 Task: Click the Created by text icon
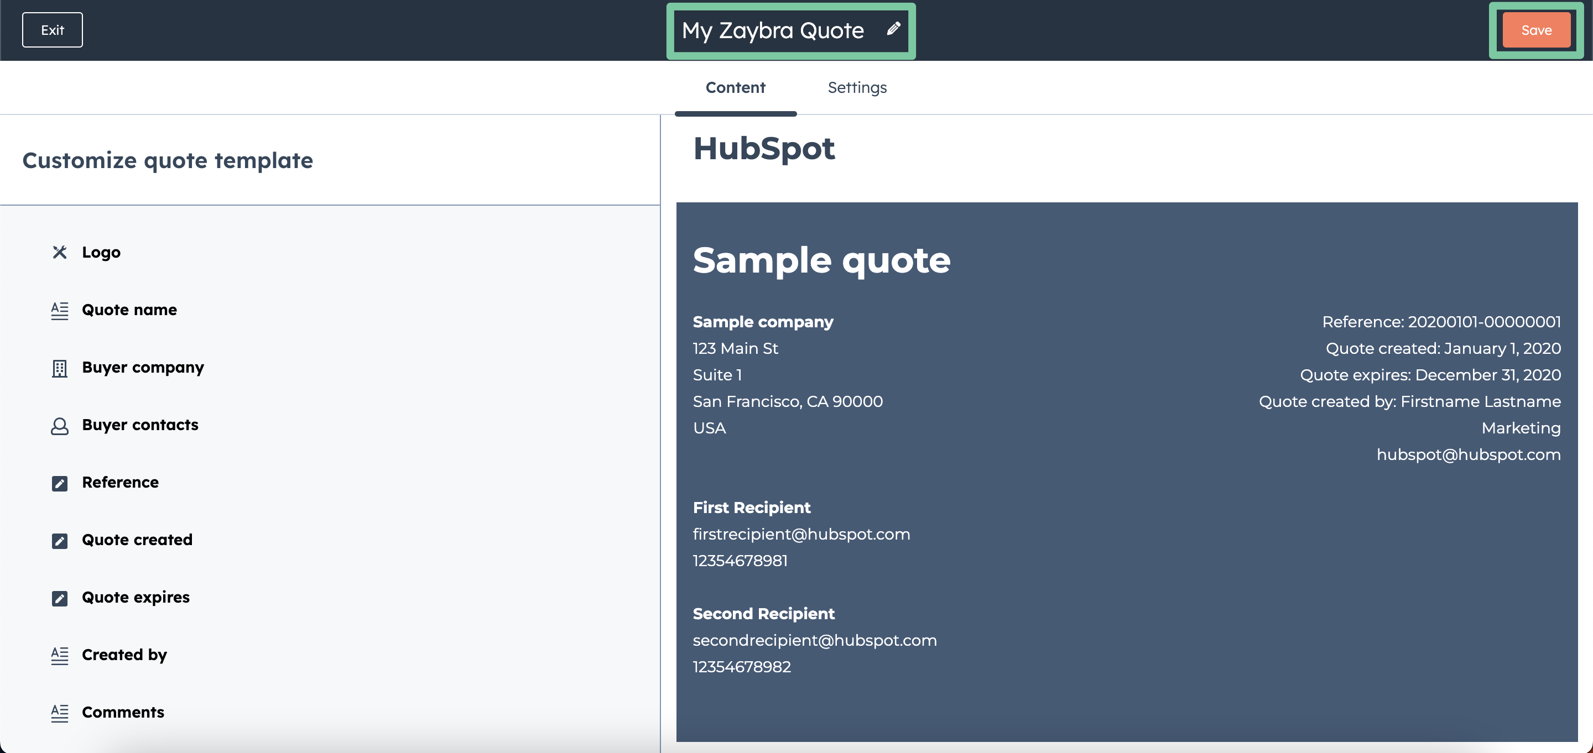pos(59,655)
